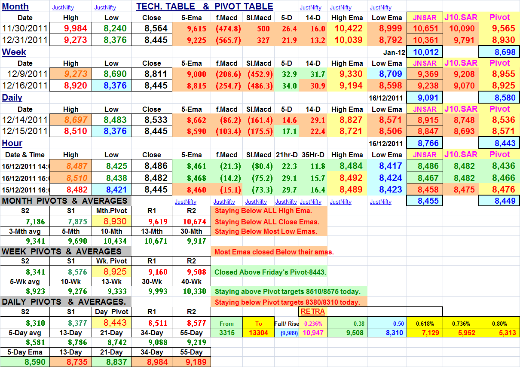The width and height of the screenshot is (520, 367).
Task: Select the boxed pivot value 8,698
Action: click(x=499, y=52)
